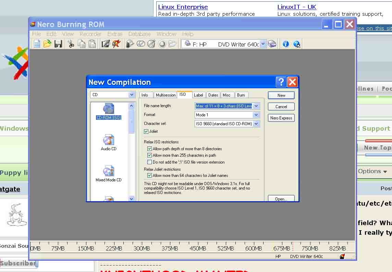Open the LinuxIT - UK ad link
392x272 pixels.
pyautogui.click(x=297, y=7)
